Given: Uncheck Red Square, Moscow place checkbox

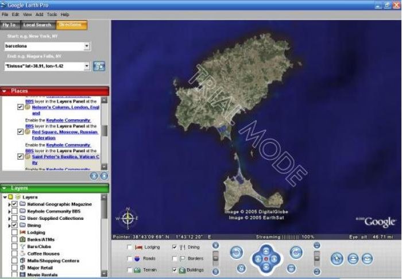Looking at the screenshot, I should coord(20,131).
